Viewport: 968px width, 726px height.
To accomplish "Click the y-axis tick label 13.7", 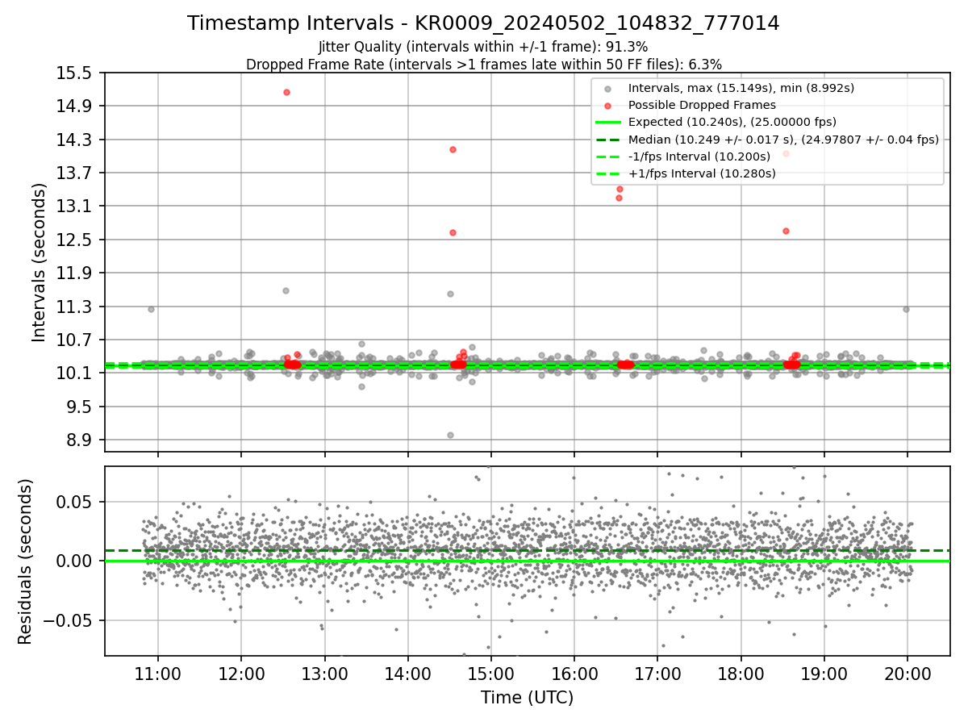I will 75,173.
